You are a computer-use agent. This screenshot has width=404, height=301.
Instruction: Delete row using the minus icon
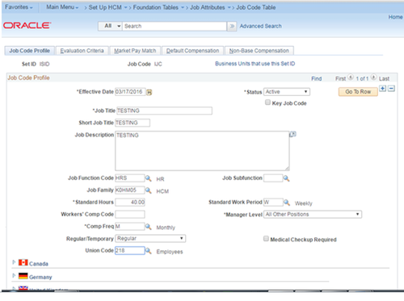391,88
